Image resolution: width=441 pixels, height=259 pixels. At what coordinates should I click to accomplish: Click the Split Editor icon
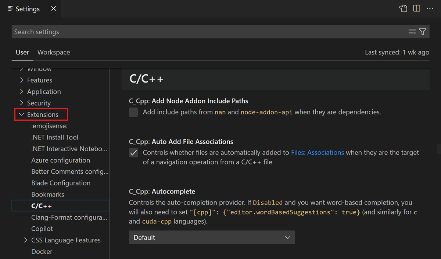tap(416, 8)
